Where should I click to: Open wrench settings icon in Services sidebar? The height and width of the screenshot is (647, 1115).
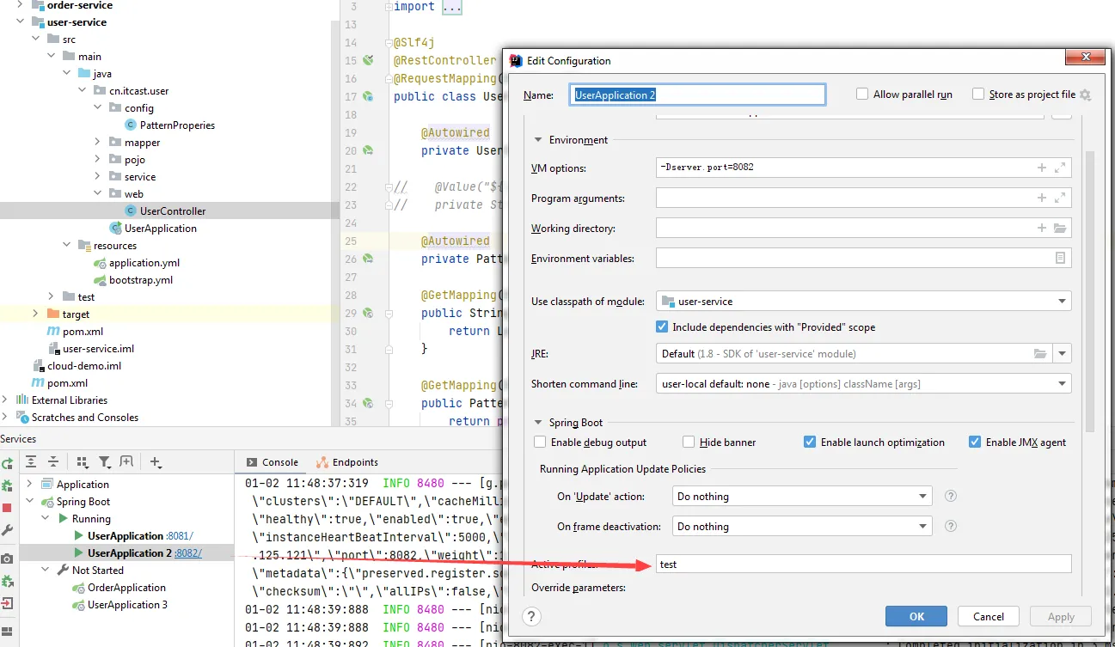tap(7, 530)
